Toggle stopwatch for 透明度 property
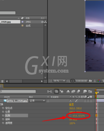This screenshot has height=131, width=104. point(3,123)
